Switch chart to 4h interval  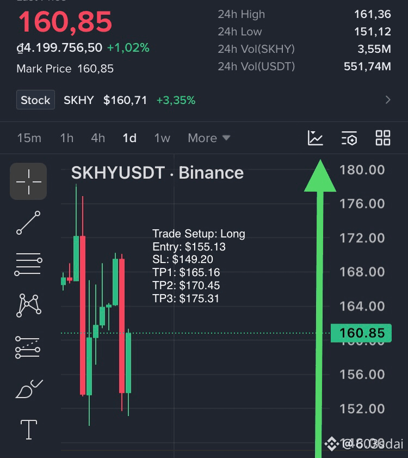(x=98, y=138)
